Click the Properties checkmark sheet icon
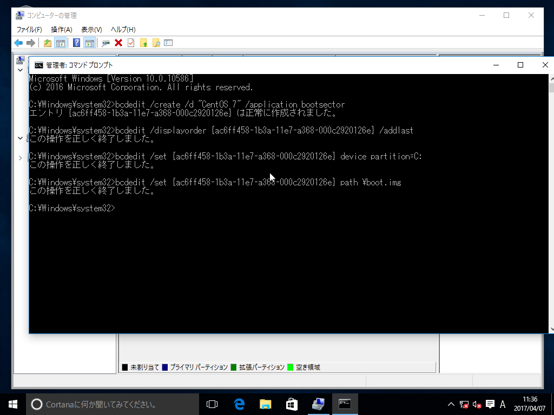Viewport: 554px width, 415px height. (131, 43)
